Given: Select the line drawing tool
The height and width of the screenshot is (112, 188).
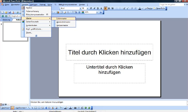Looking at the screenshot, I should [x=29, y=108].
